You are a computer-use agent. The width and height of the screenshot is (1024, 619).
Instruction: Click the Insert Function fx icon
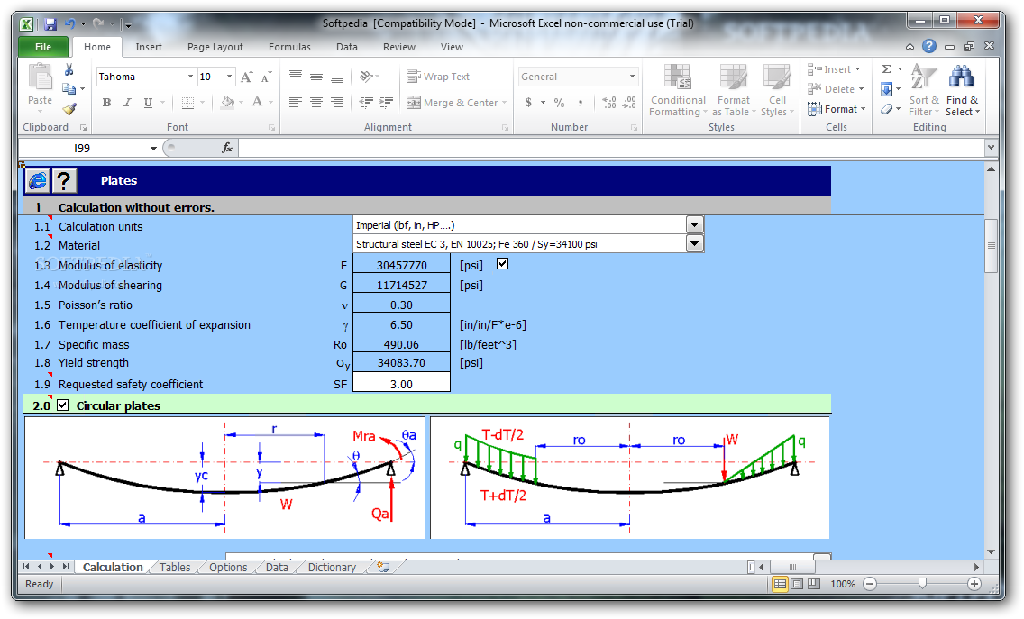tap(226, 149)
